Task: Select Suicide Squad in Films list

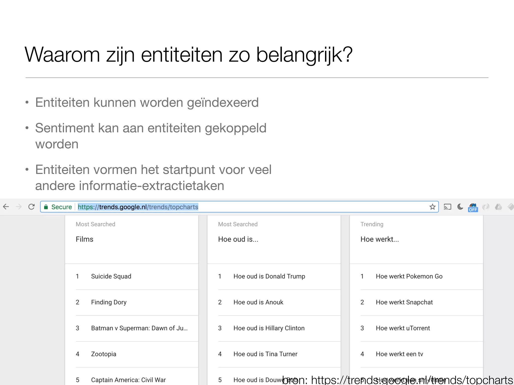Action: (111, 276)
